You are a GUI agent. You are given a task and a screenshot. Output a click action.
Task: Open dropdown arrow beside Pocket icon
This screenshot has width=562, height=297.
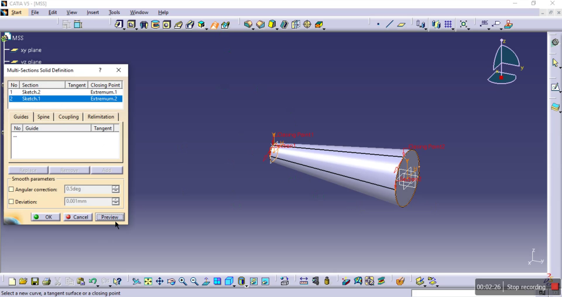(x=136, y=29)
